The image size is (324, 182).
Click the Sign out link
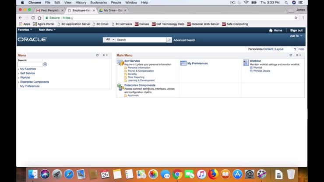point(296,30)
